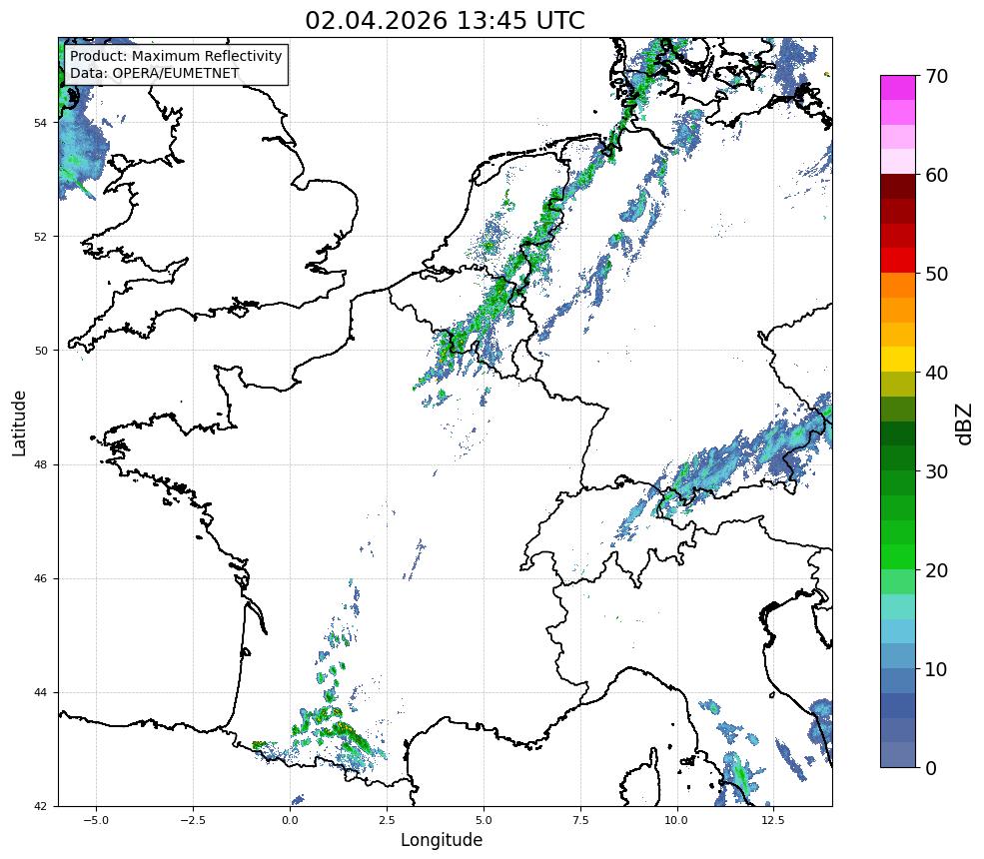Click the longitude tick label 7.5

tap(580, 820)
